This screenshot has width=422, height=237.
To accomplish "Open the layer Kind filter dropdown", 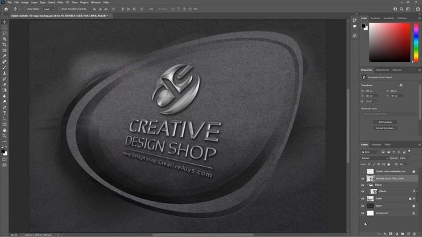I will point(371,152).
